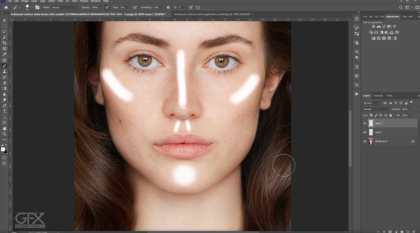Switch to hollywood-contour-wand-application_model.jpg document tab

pos(212,14)
